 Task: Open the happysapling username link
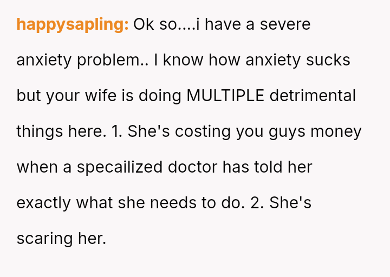72,25
